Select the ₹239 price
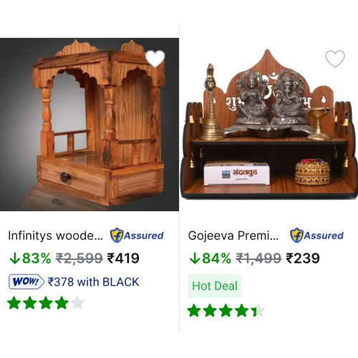Image resolution: width=358 pixels, height=358 pixels. point(303,258)
